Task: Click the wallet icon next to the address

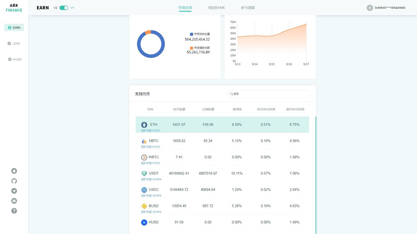Action: coord(369,8)
